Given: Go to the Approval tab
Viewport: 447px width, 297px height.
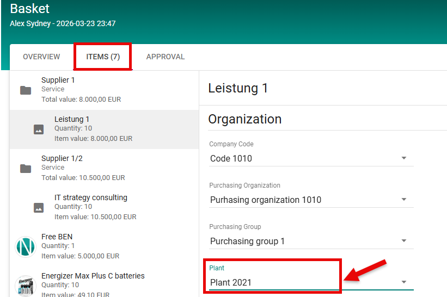Looking at the screenshot, I should (166, 57).
